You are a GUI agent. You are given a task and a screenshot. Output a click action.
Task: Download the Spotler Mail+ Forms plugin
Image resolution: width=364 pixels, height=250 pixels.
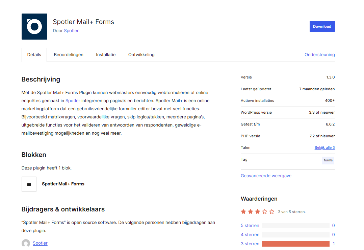click(x=322, y=26)
